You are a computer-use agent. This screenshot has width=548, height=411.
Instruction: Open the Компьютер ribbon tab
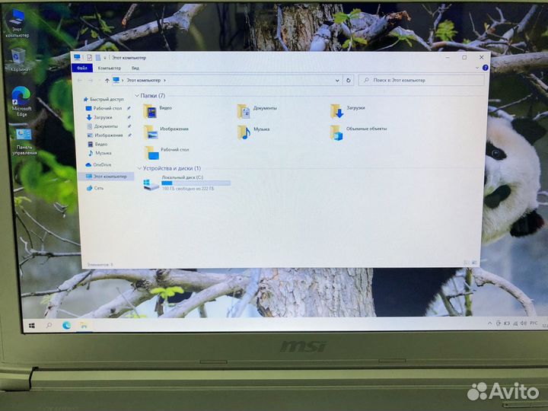[110, 68]
